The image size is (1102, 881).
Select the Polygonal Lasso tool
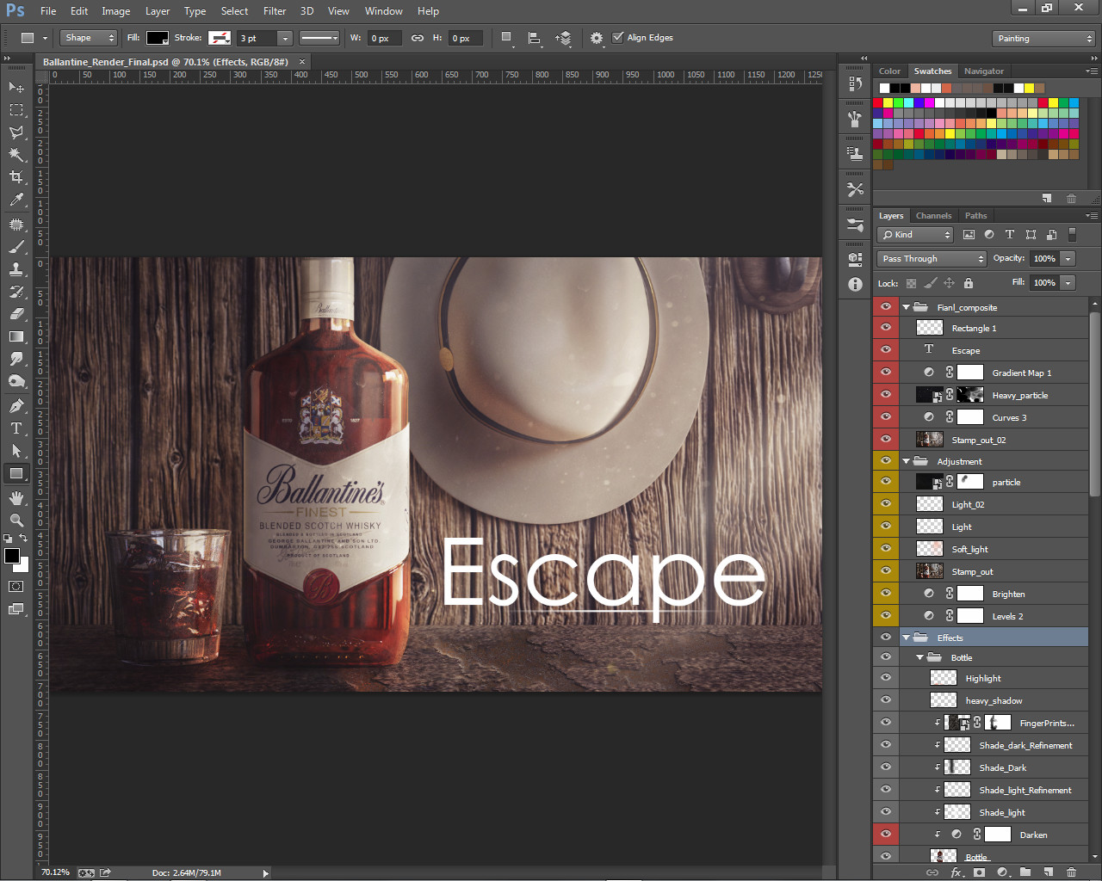click(16, 132)
